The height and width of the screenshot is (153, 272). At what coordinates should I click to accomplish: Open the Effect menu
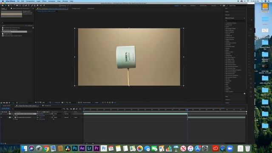44,1
